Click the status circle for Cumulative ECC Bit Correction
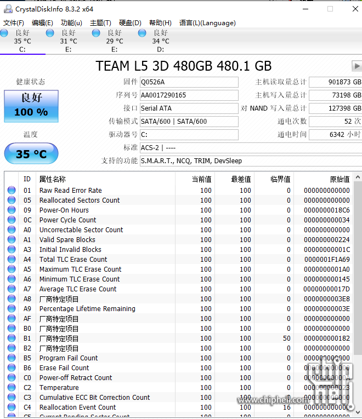The width and height of the screenshot is (362, 419). [12, 397]
